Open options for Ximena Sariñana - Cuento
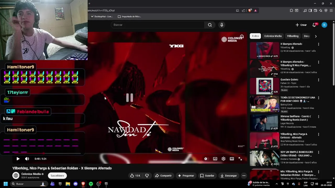The image size is (335, 188). coord(319,117)
